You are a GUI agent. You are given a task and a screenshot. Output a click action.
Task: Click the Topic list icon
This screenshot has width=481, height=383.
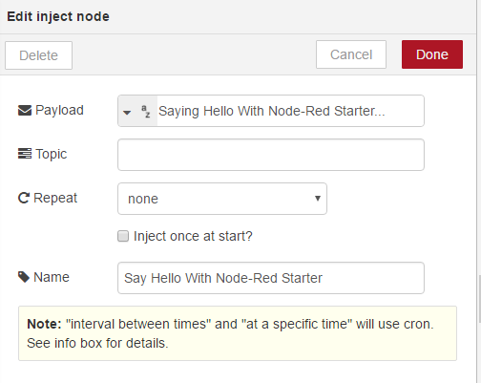point(25,154)
